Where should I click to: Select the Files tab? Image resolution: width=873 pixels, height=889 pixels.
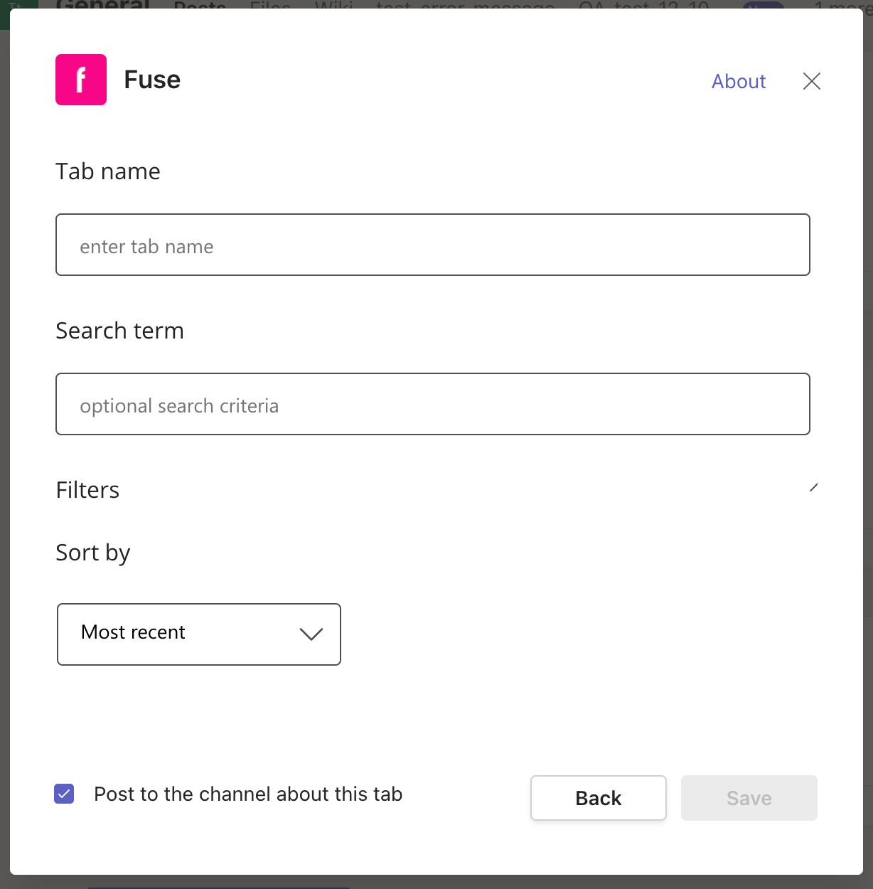pyautogui.click(x=269, y=7)
